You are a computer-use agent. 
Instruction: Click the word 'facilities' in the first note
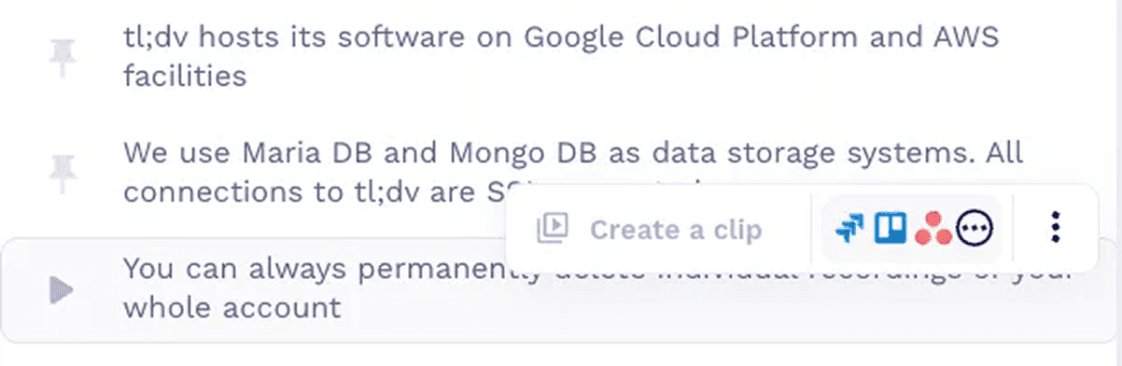click(x=185, y=75)
